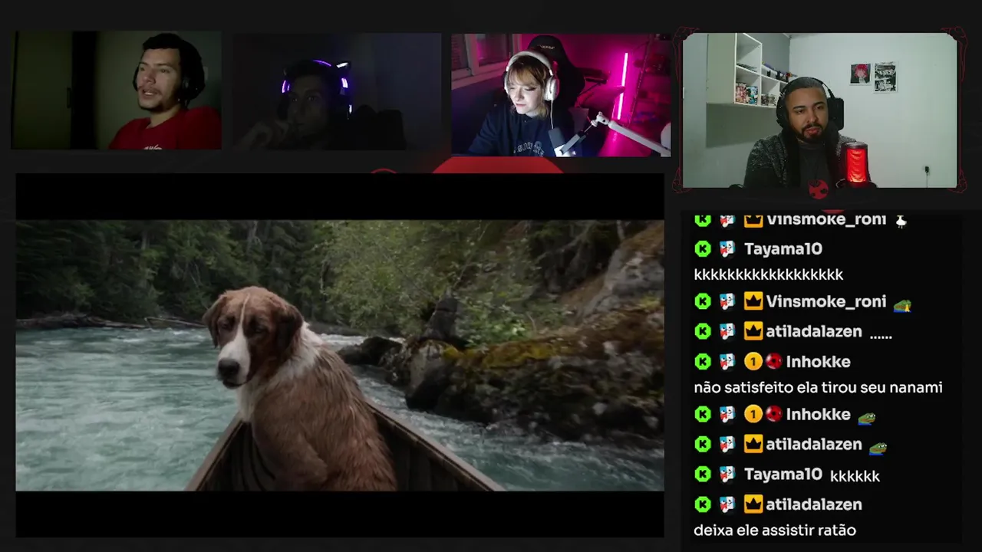Open atiladalazen's username above 'deixa ele assistir ratão'
This screenshot has width=982, height=552.
(814, 504)
